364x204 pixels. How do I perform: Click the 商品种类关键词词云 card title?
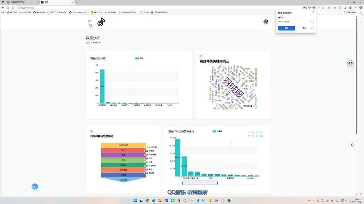214,61
